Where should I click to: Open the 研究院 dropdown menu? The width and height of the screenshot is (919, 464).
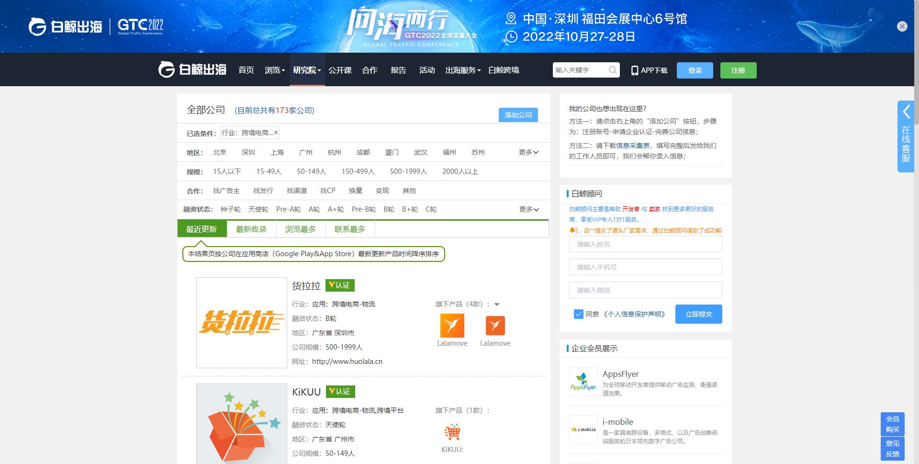pyautogui.click(x=307, y=70)
